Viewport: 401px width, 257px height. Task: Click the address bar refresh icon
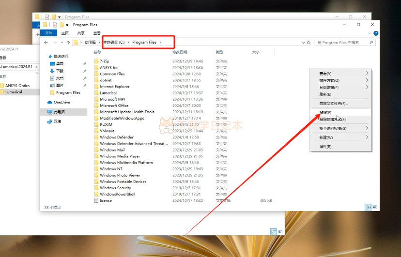click(309, 43)
